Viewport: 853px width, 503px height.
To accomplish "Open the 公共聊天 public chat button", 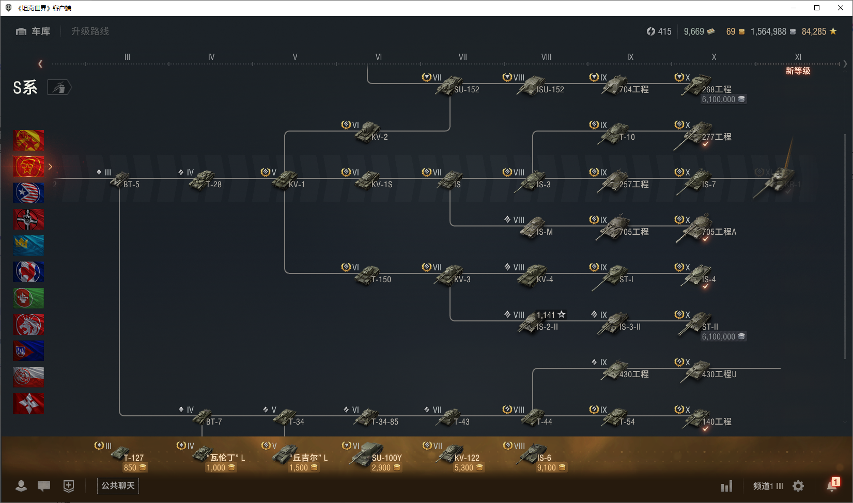I will [x=118, y=486].
